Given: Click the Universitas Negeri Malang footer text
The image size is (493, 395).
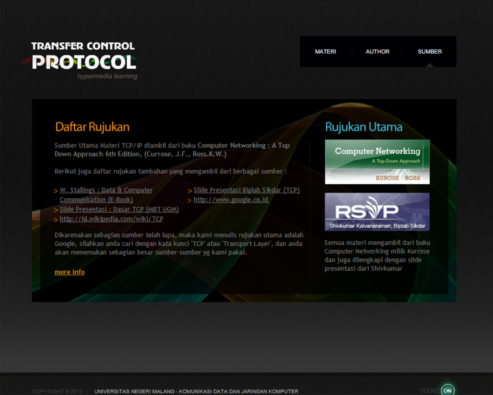Looking at the screenshot, I should 196,391.
